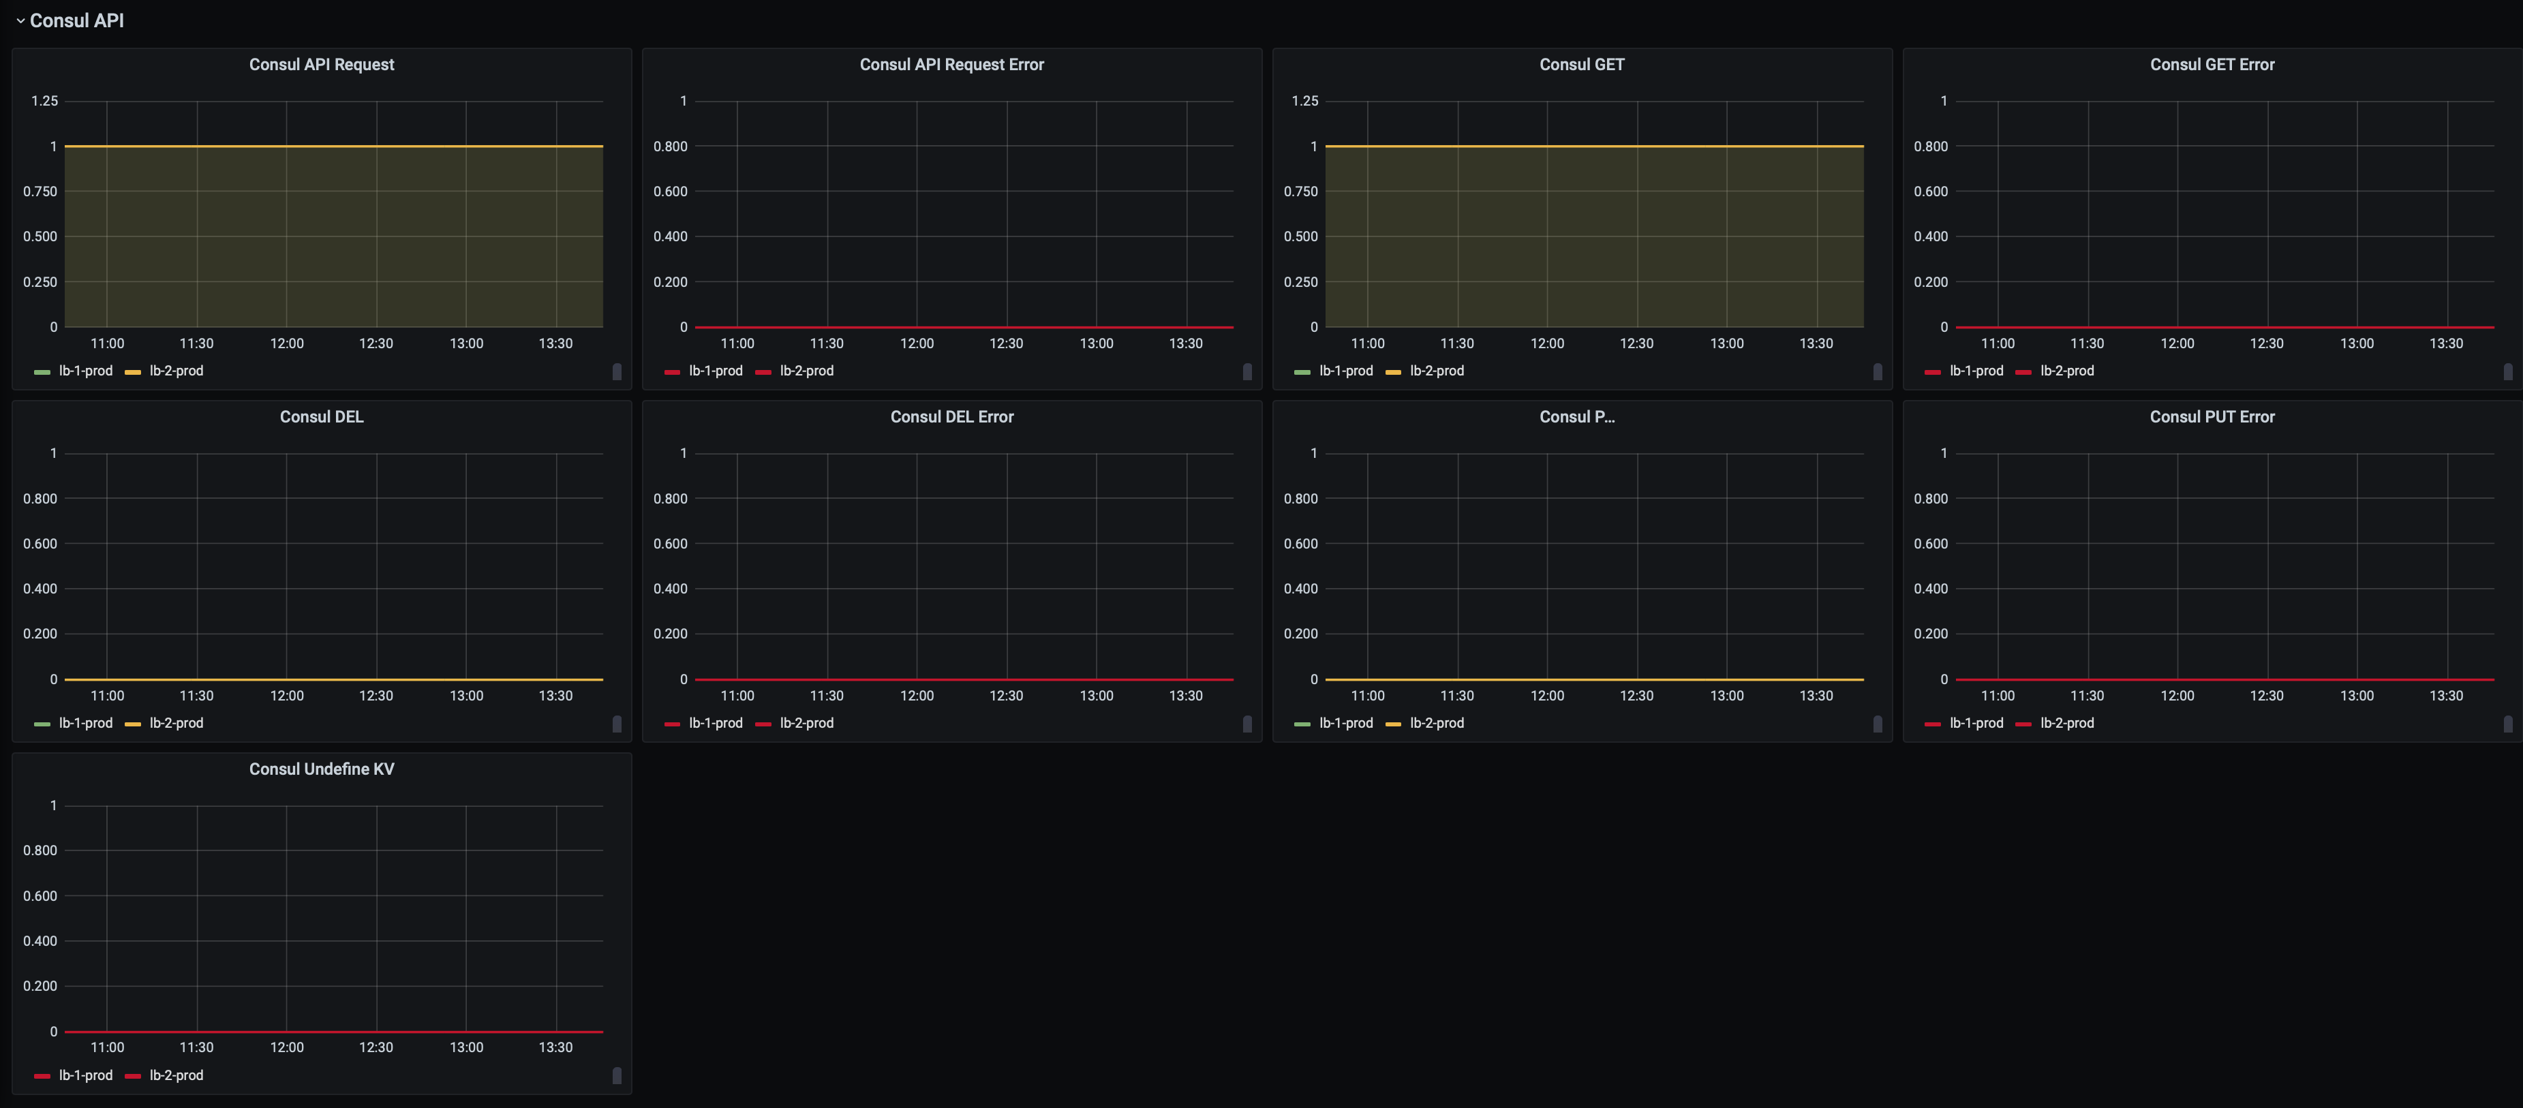Screen dimensions: 2523x1108
Task: Click legend scrollbar in Consul Undefine KV panel
Action: pos(616,1076)
